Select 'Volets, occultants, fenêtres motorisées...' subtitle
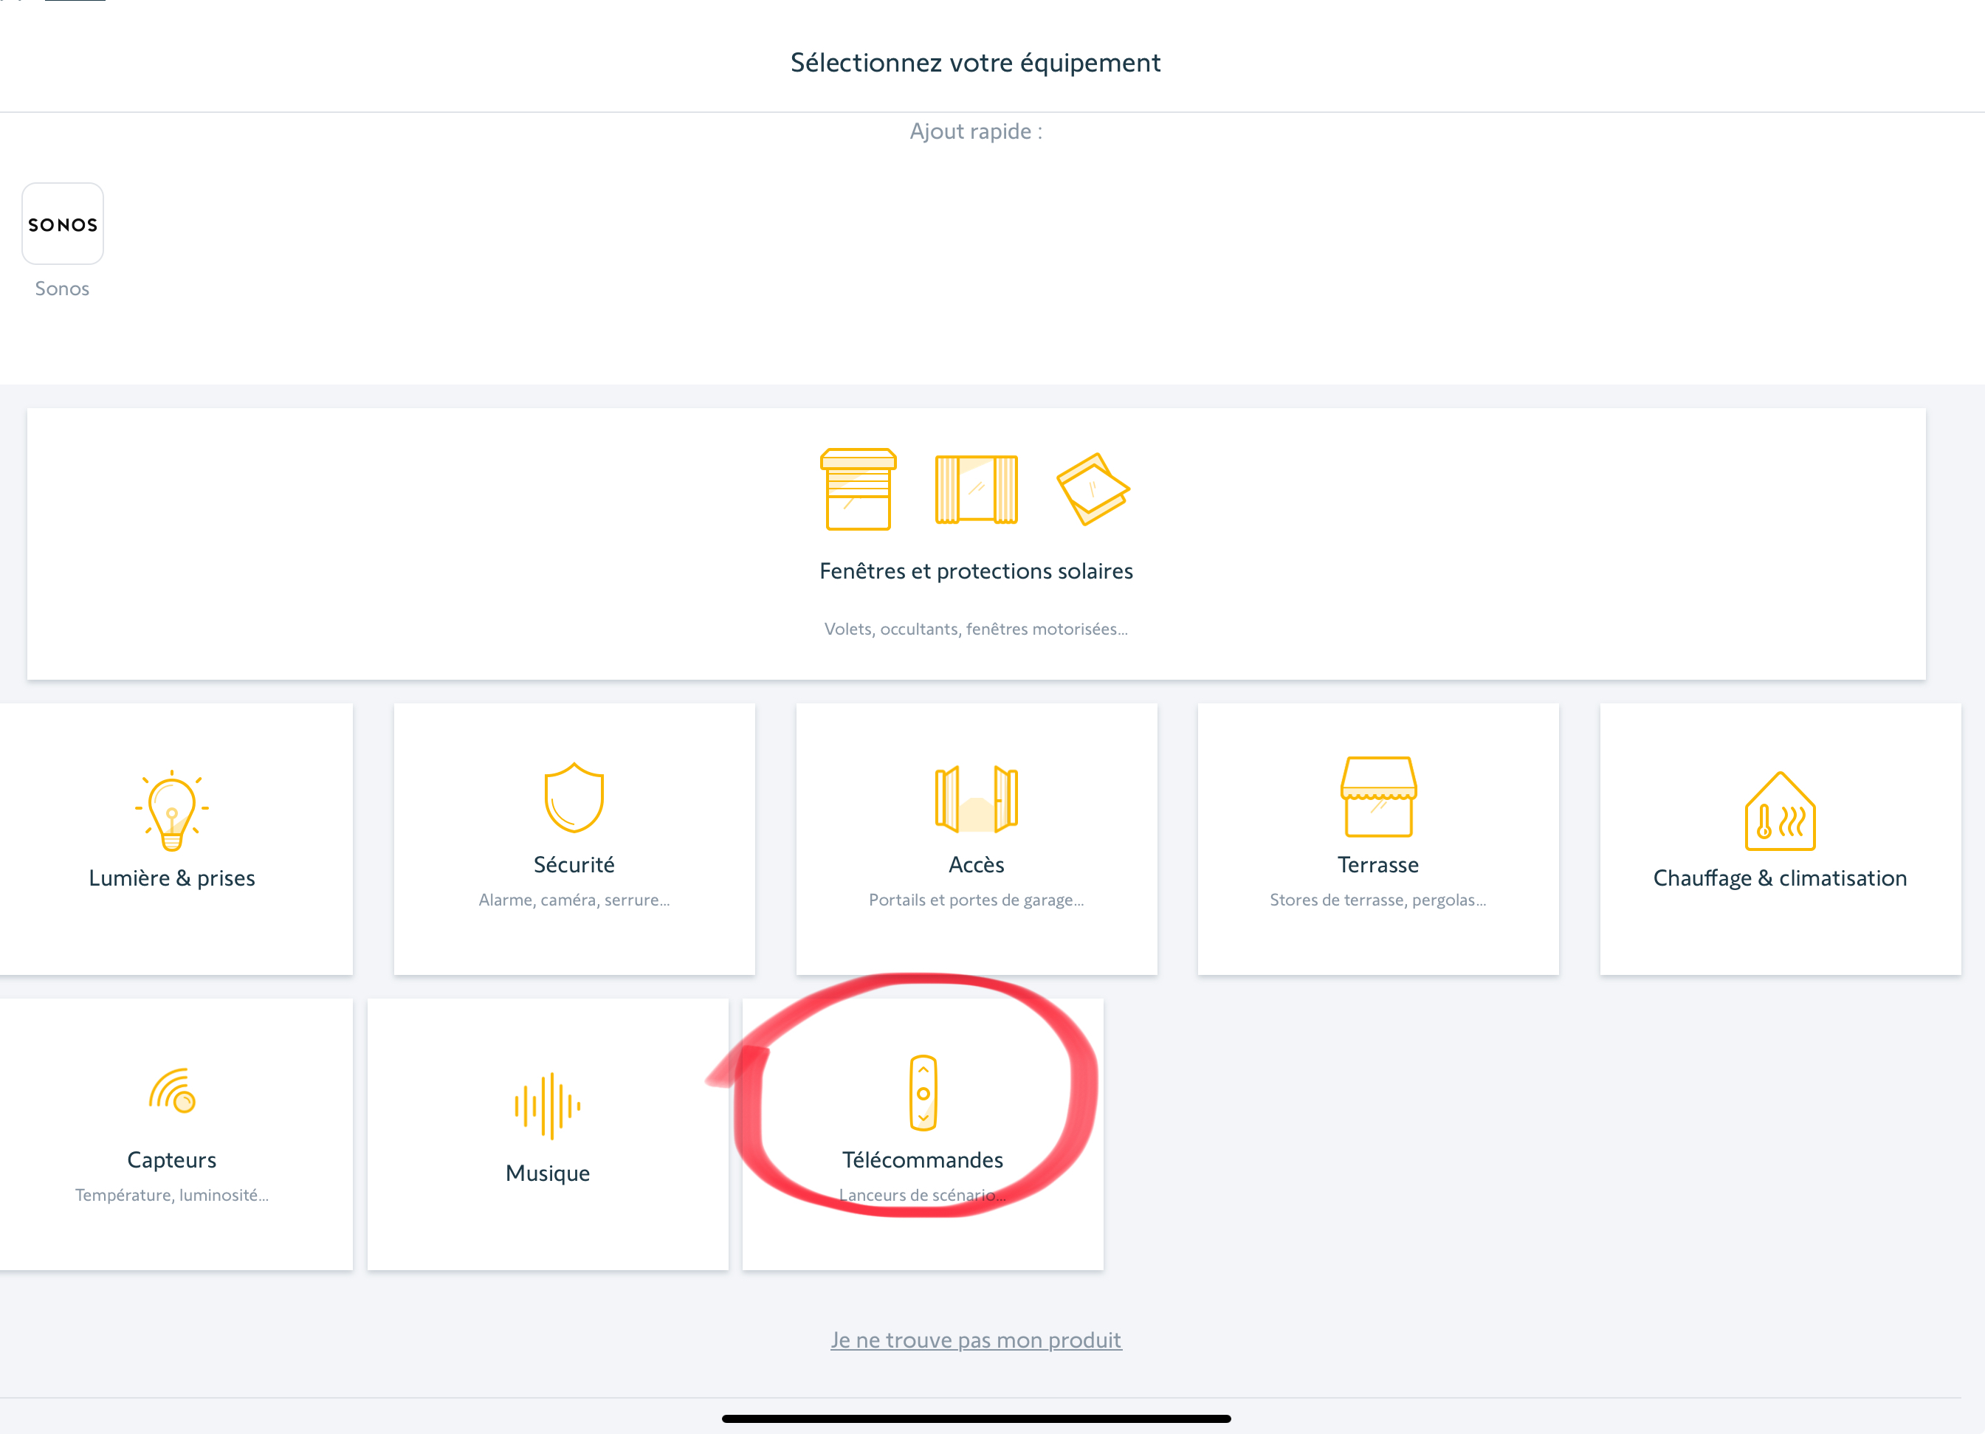 pos(976,629)
